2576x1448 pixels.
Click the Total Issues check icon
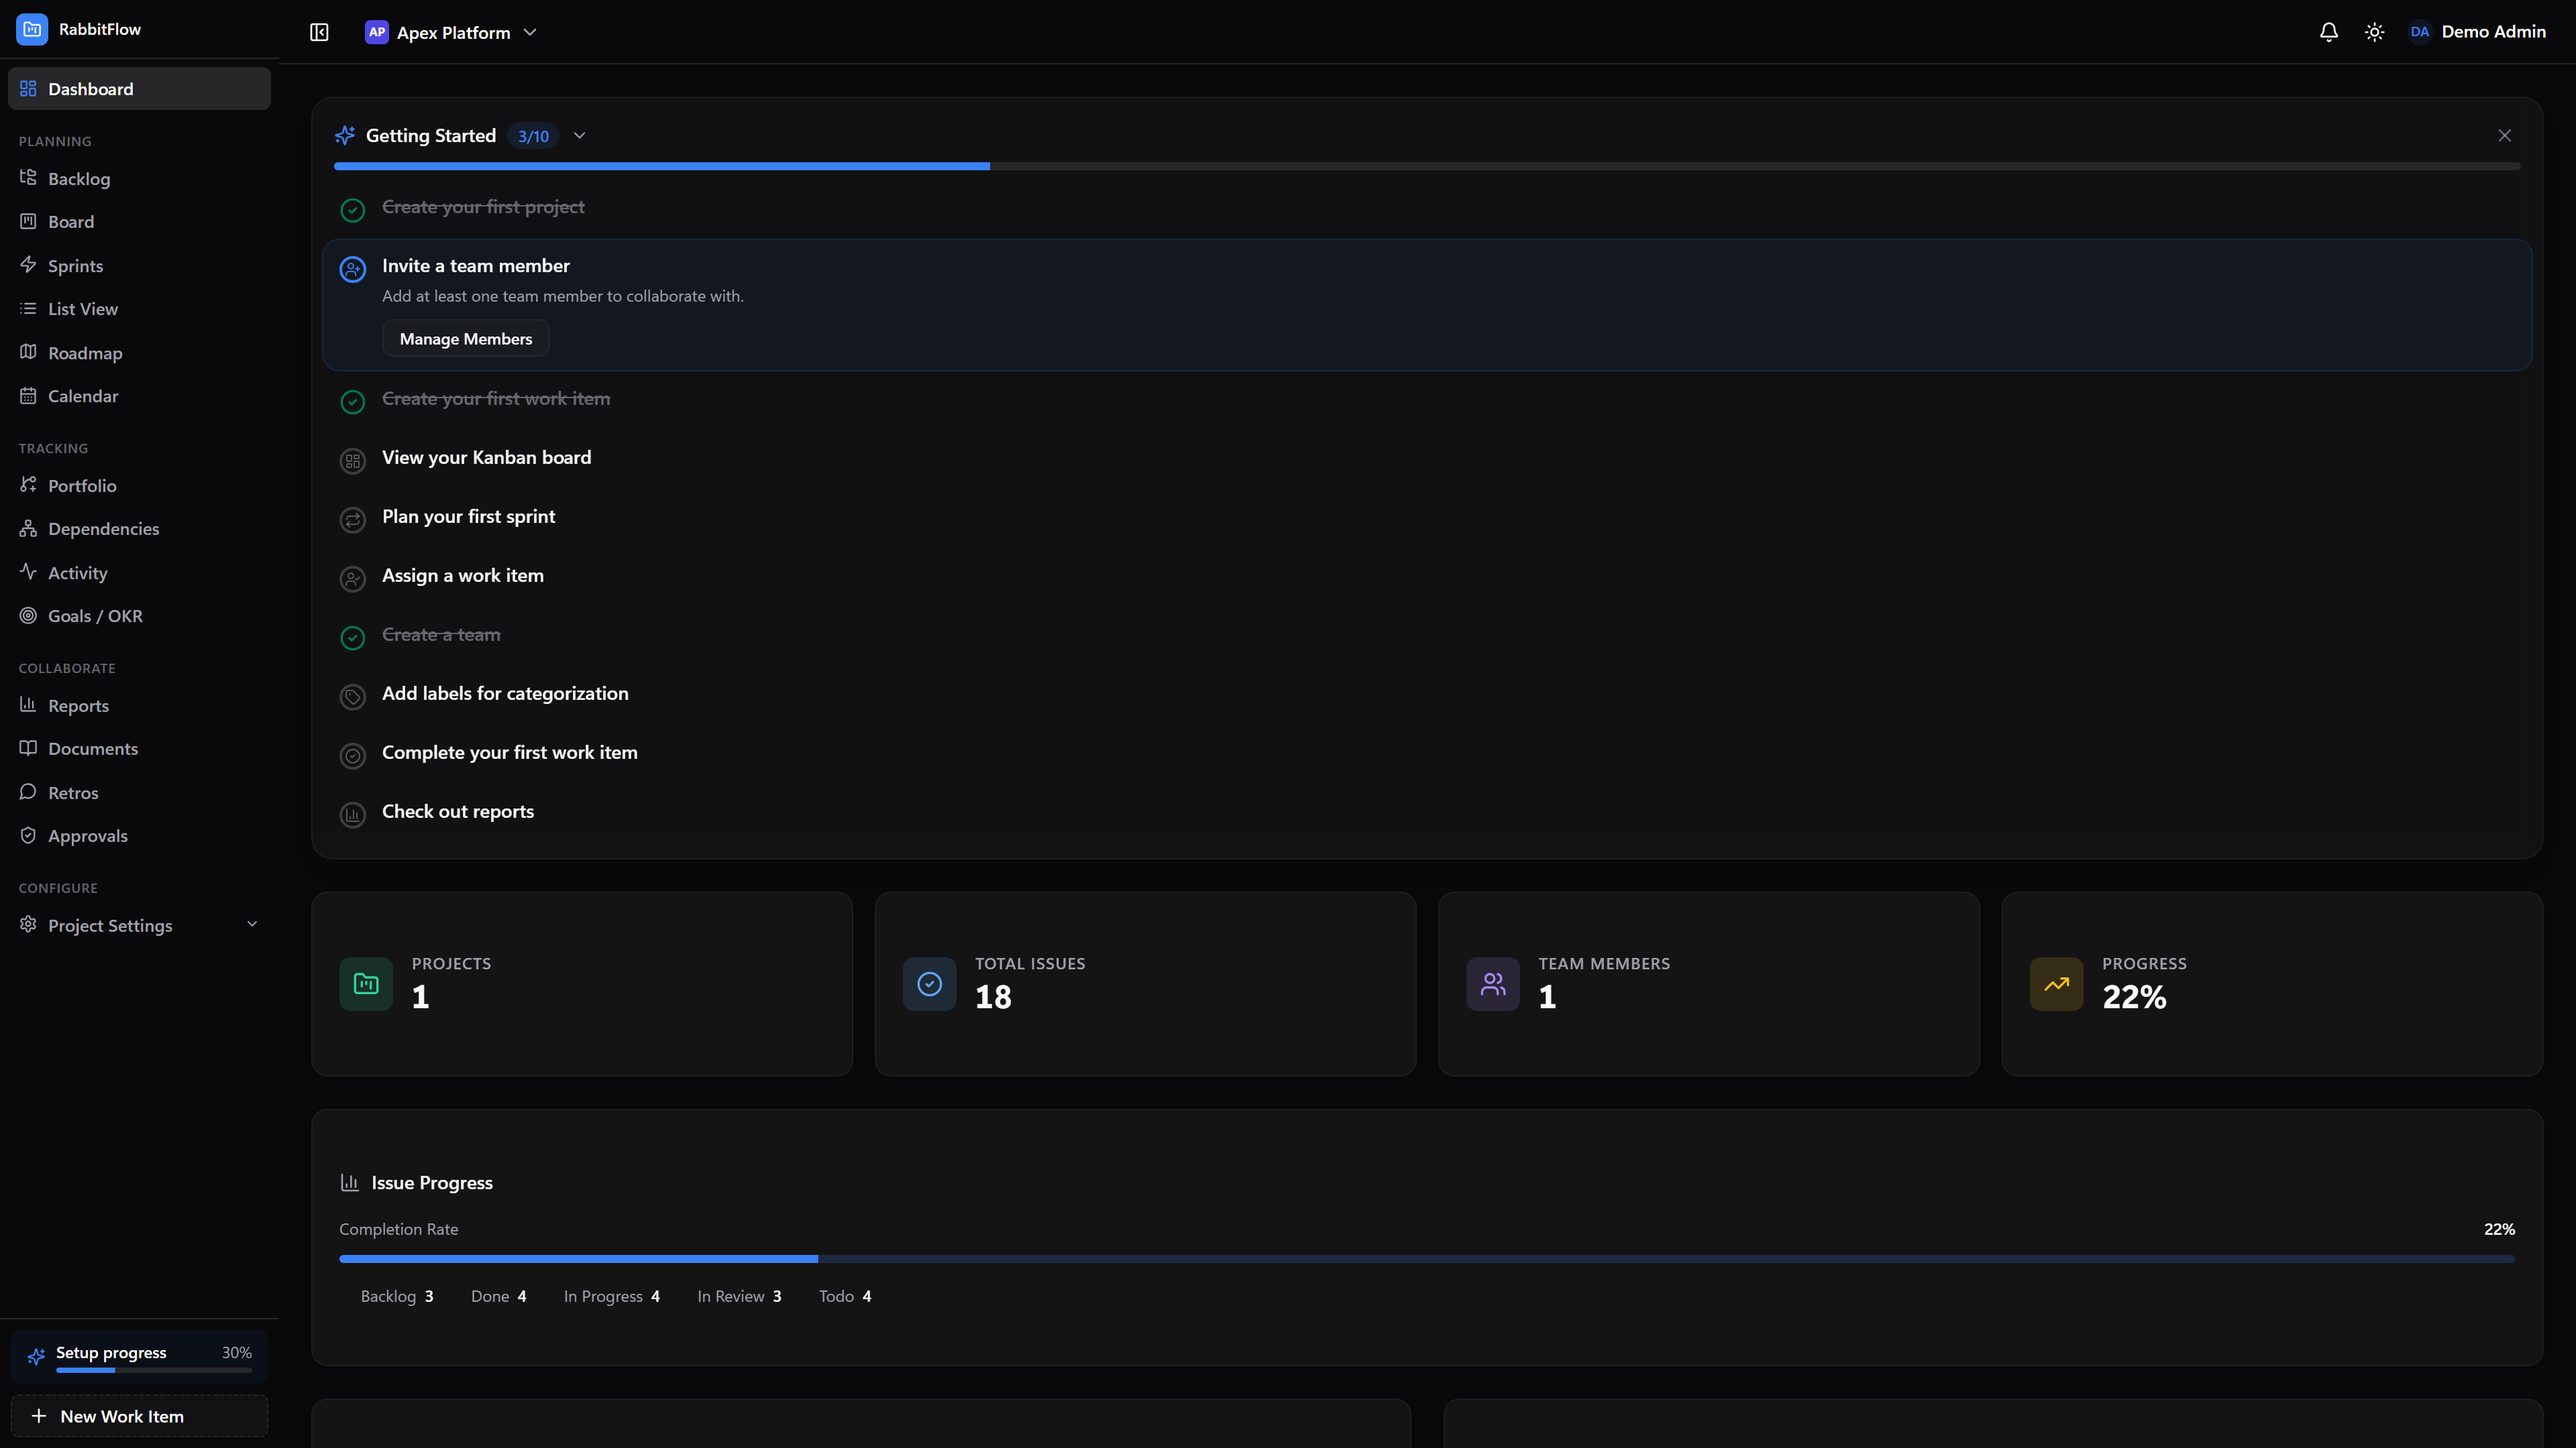point(929,984)
